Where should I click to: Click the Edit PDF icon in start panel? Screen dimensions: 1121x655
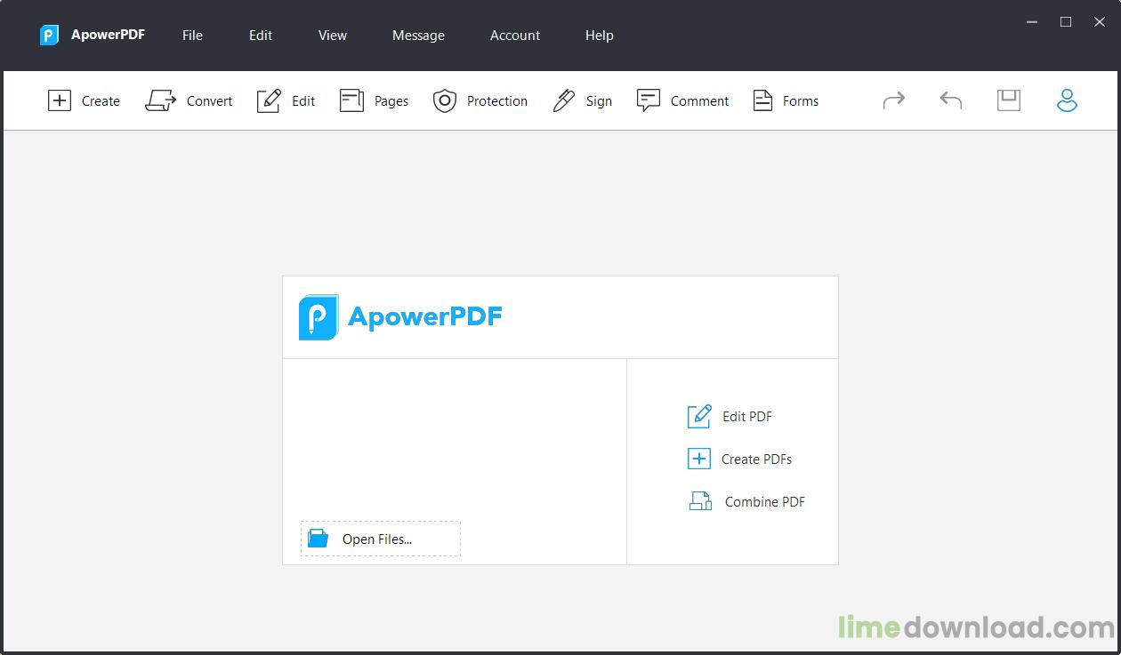700,416
